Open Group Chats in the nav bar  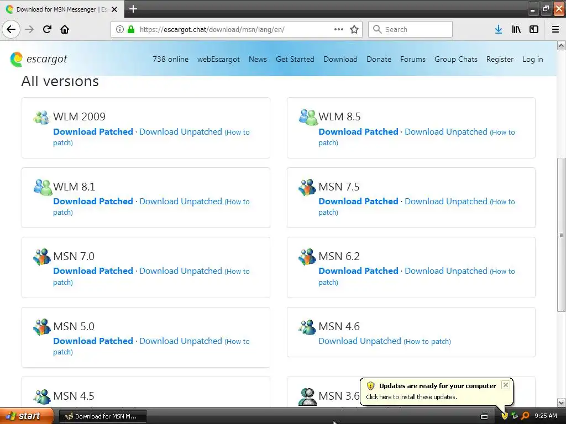(456, 59)
